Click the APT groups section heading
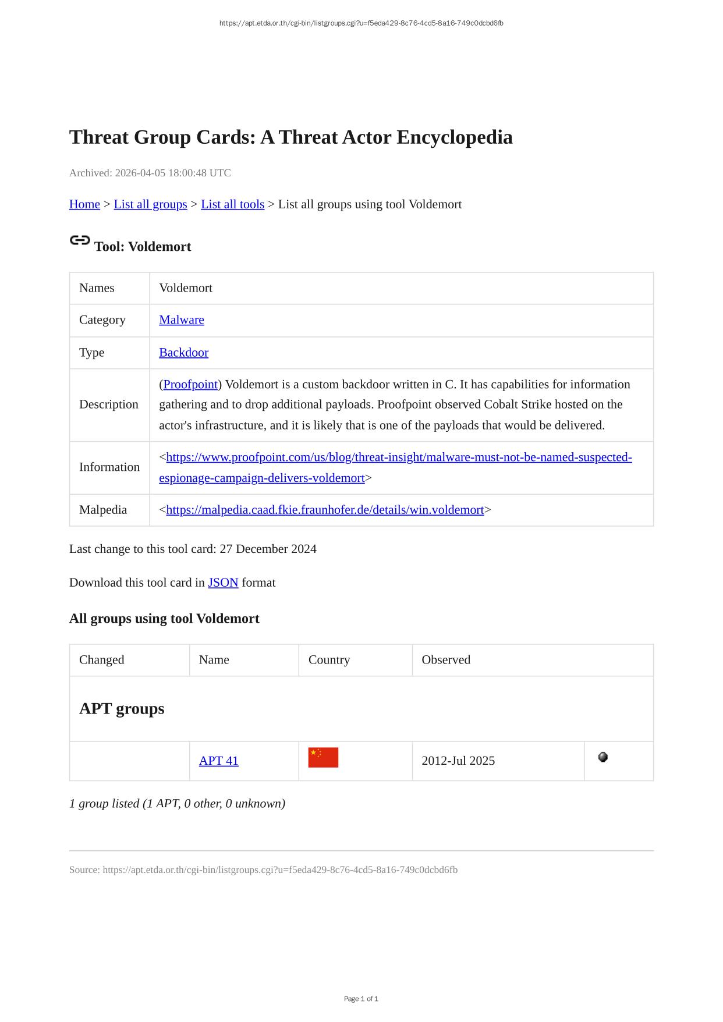This screenshot has height=1022, width=723. coord(122,709)
